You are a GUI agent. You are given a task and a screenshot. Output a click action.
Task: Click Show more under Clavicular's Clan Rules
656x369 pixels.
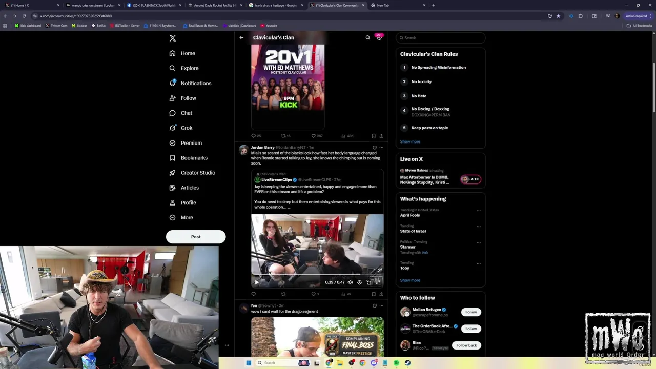coord(410,142)
